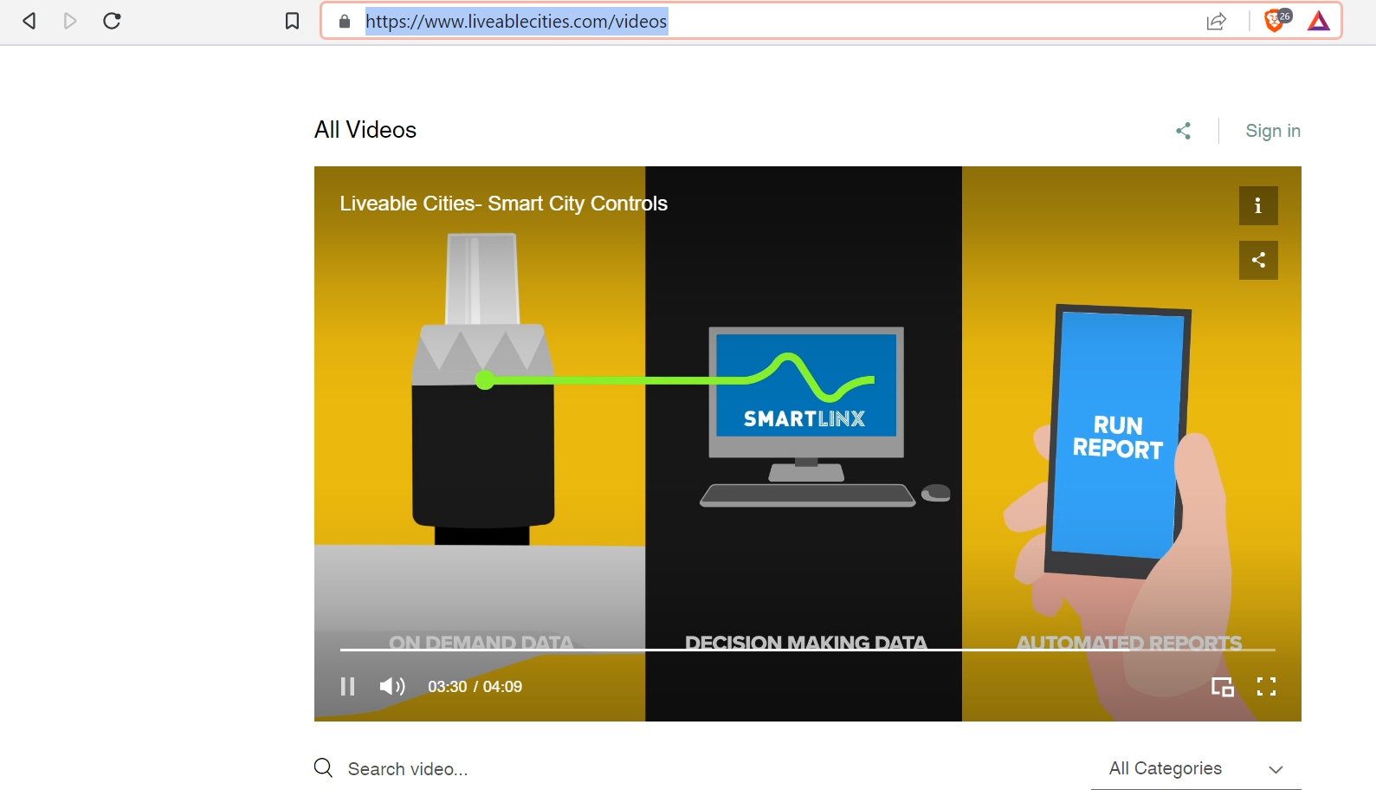1376x796 pixels.
Task: Show video info panel
Action: (x=1258, y=205)
